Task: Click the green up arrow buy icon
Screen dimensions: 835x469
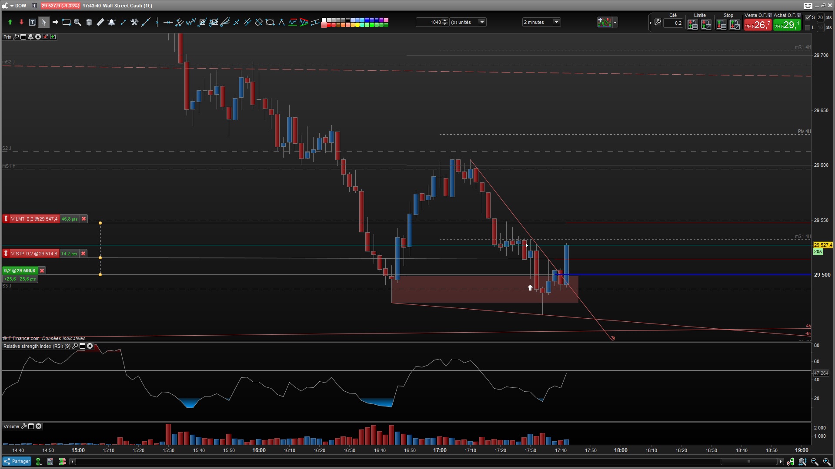Action: pos(10,22)
